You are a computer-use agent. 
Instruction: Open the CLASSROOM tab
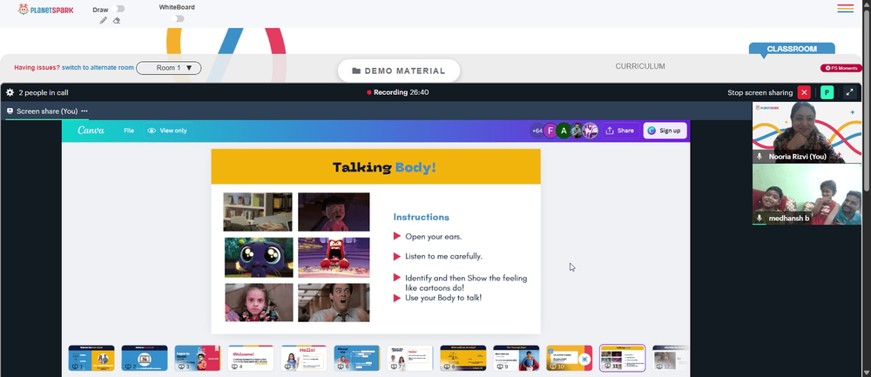pos(792,49)
